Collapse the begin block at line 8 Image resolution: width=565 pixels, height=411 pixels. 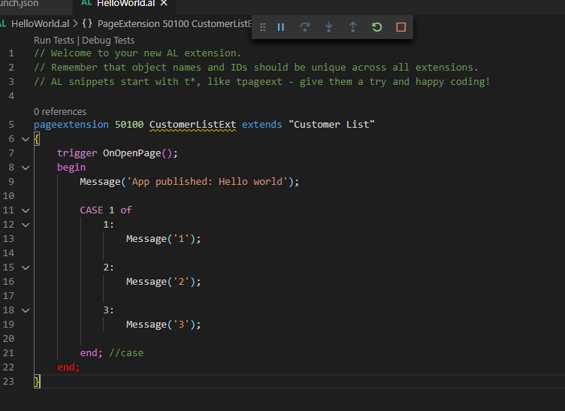click(26, 168)
